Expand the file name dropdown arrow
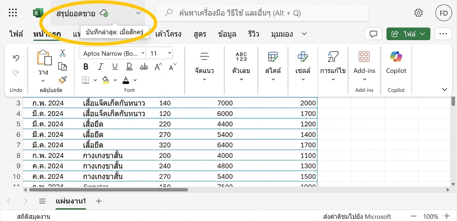Image resolution: width=457 pixels, height=221 pixels. (x=138, y=13)
